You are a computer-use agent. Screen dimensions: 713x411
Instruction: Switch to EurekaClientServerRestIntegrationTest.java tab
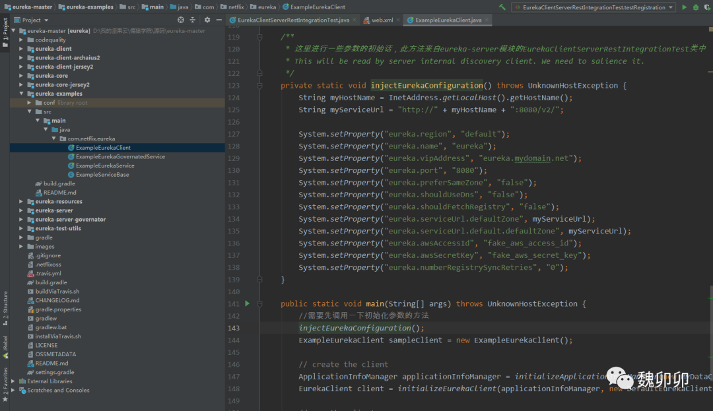(x=292, y=20)
